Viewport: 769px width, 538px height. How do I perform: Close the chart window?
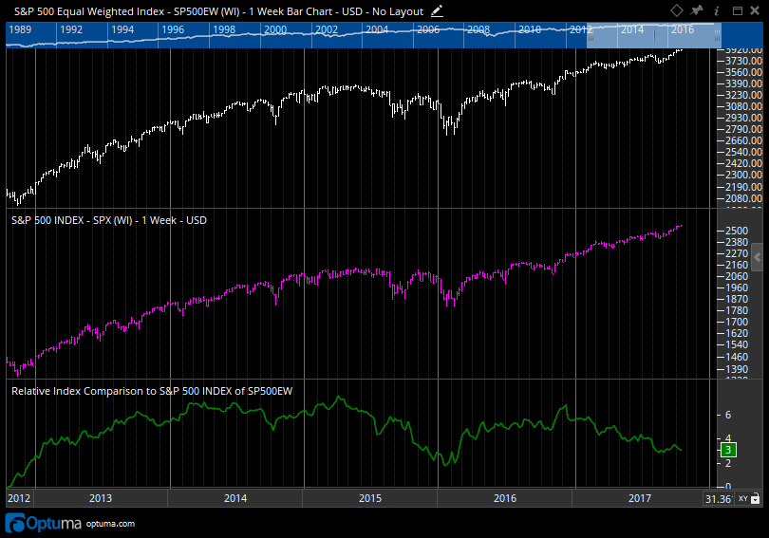(755, 10)
